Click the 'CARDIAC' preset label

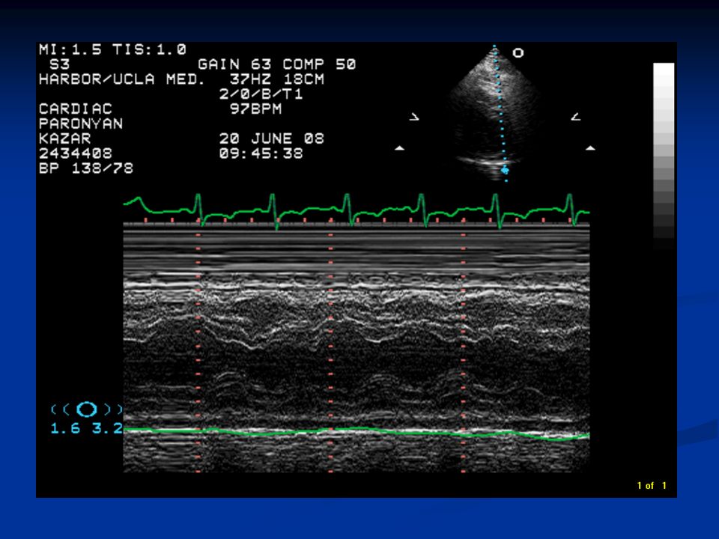pyautogui.click(x=76, y=109)
